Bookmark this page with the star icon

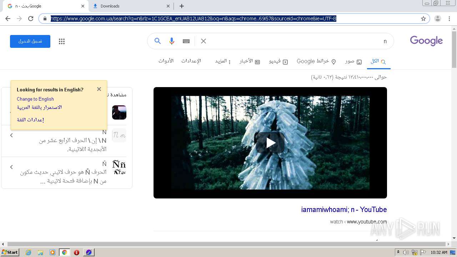point(423,19)
